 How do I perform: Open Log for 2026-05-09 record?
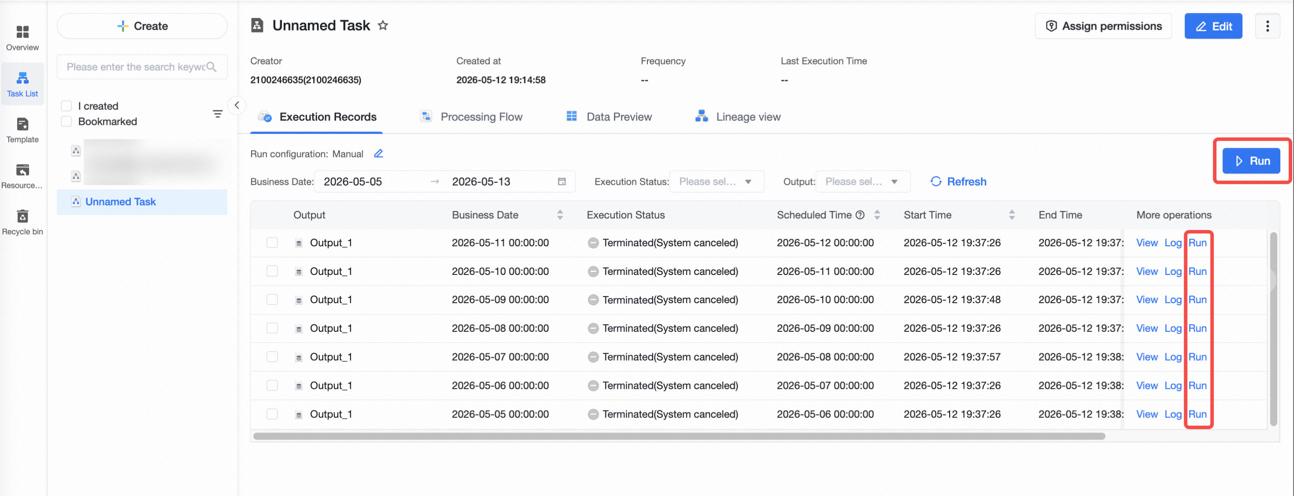coord(1172,300)
